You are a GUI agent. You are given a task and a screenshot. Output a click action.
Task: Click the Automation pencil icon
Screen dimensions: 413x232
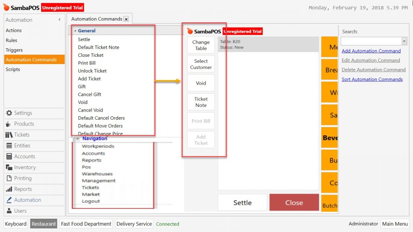(9, 200)
